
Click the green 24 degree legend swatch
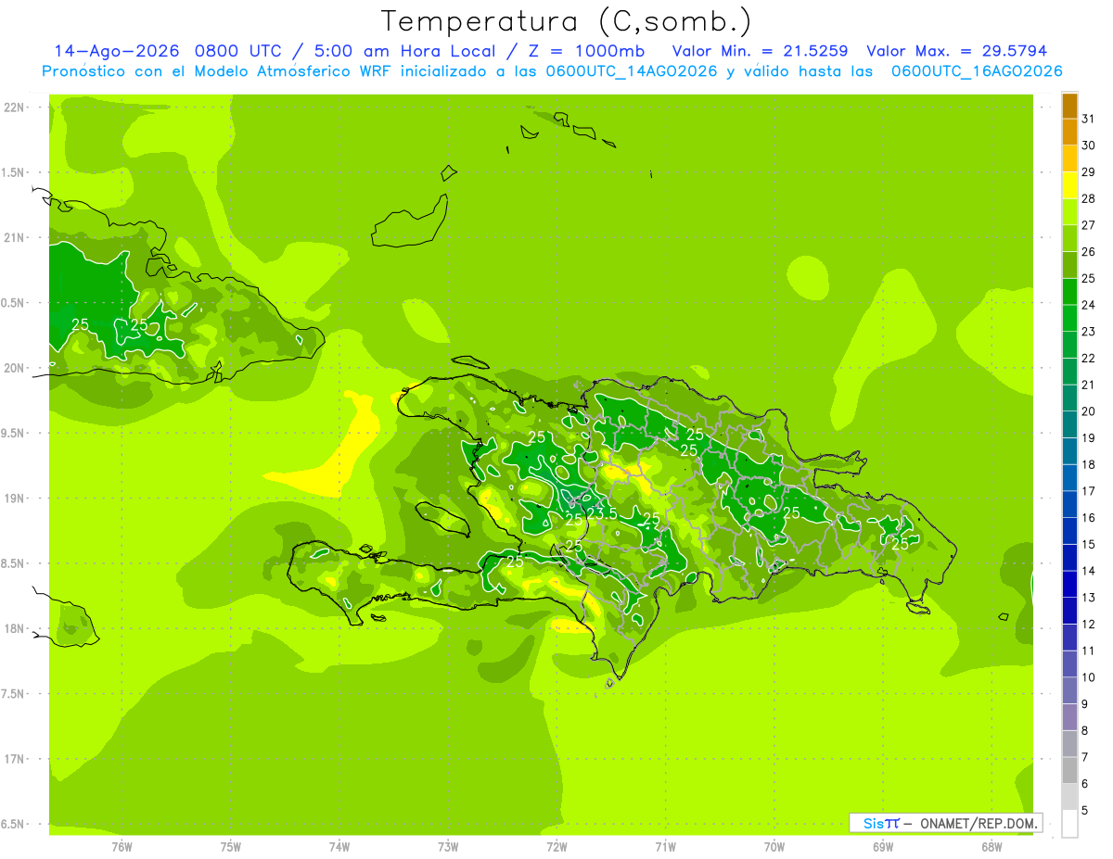tap(1069, 292)
